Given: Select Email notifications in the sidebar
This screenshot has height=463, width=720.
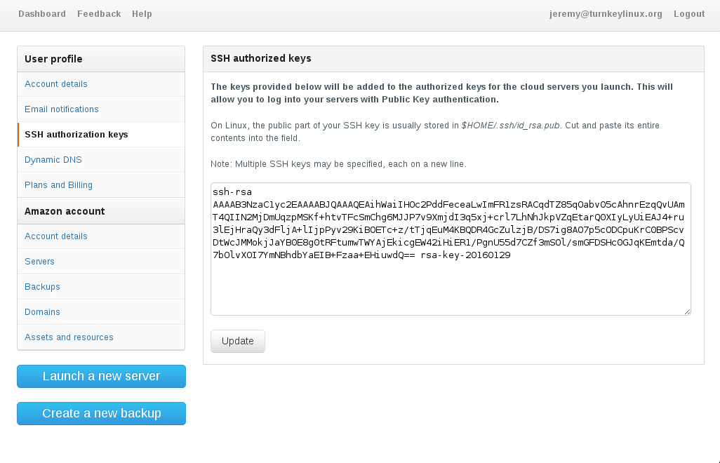Looking at the screenshot, I should coord(62,109).
